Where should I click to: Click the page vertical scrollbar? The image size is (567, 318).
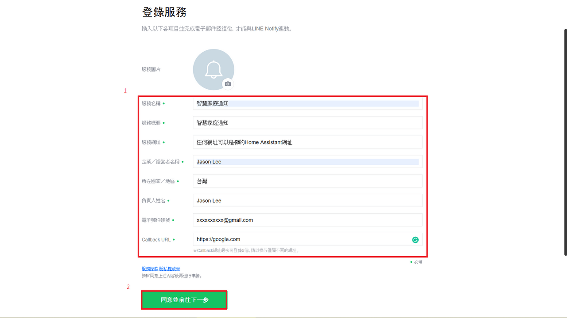coord(565,142)
